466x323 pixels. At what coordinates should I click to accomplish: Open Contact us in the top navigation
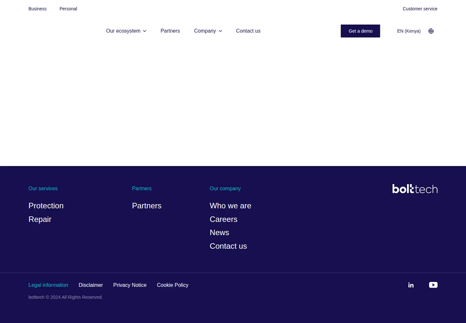[x=248, y=31]
